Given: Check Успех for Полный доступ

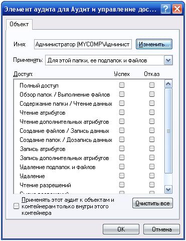Looking at the screenshot, I should pyautogui.click(x=122, y=85).
